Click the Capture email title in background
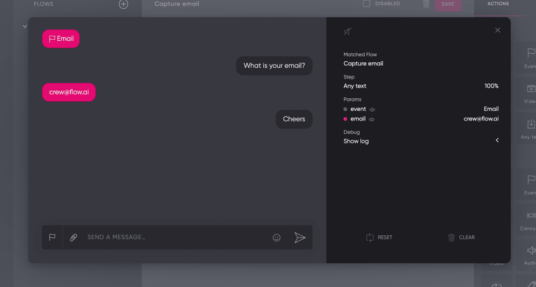Image resolution: width=536 pixels, height=287 pixels. pyautogui.click(x=177, y=4)
